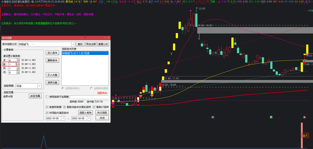Click the SDX: 9.21 indicator value

[x=188, y=1]
